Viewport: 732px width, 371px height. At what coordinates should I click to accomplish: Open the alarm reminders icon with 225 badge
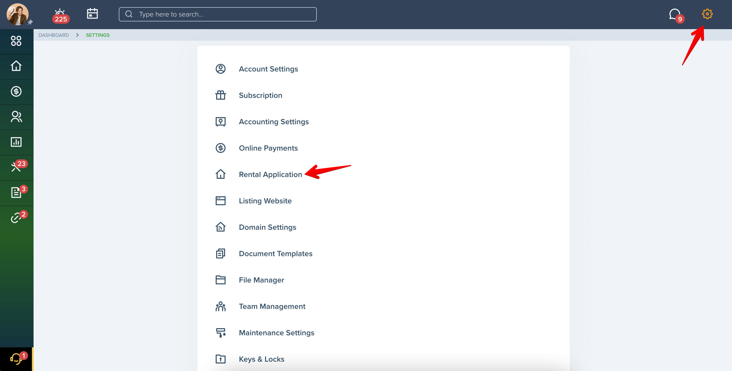(x=60, y=16)
